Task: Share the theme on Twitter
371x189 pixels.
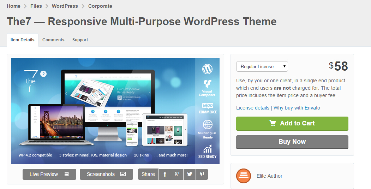Action: pyautogui.click(x=190, y=174)
